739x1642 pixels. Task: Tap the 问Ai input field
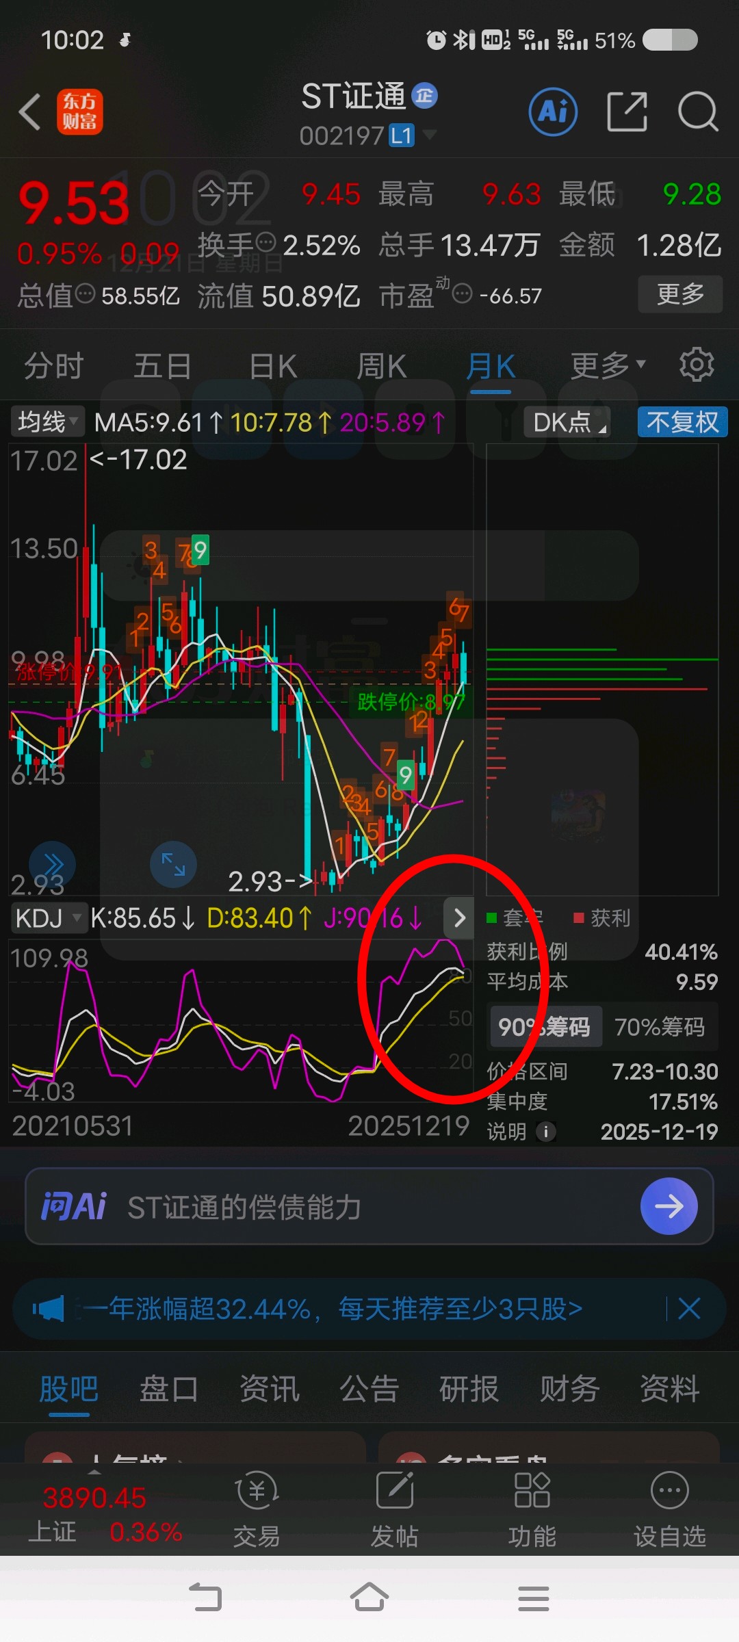[369, 1206]
